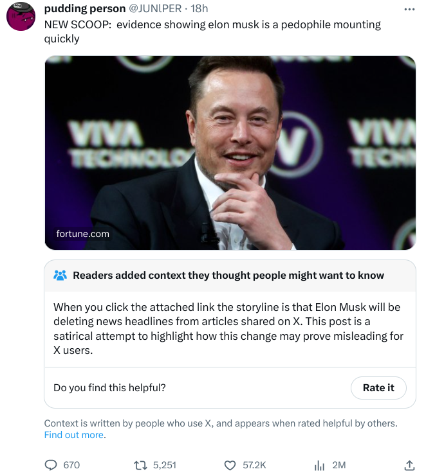Open the fortune.com article card image
The image size is (426, 476).
click(230, 152)
